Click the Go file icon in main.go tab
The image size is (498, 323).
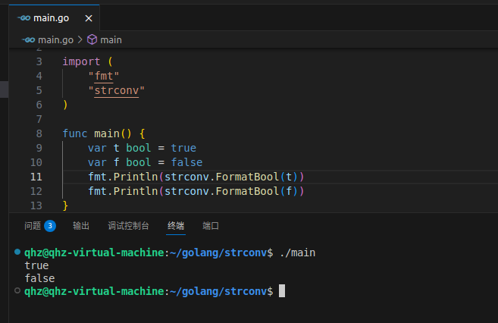point(24,18)
